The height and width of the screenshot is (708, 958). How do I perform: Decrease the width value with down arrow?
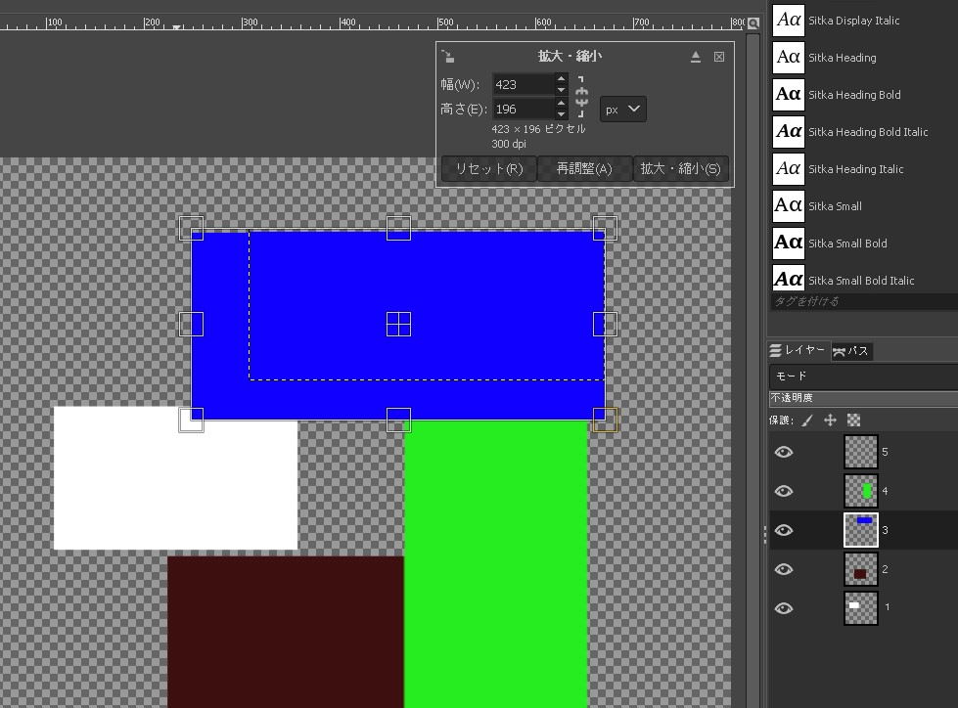point(561,90)
